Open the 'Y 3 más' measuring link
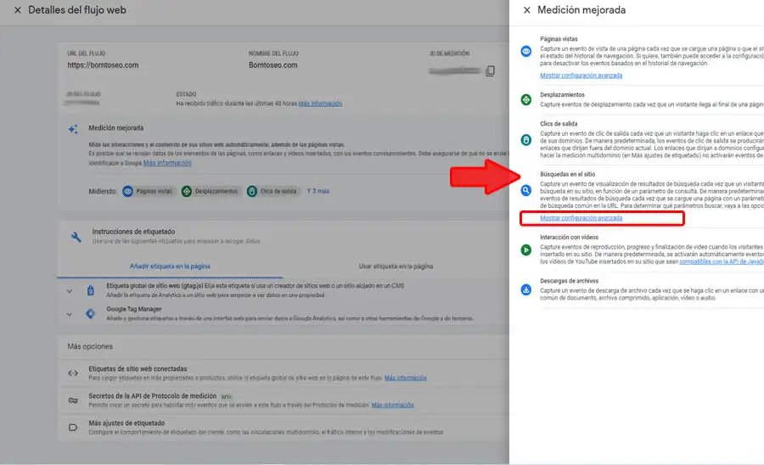764x465 pixels. coord(318,192)
